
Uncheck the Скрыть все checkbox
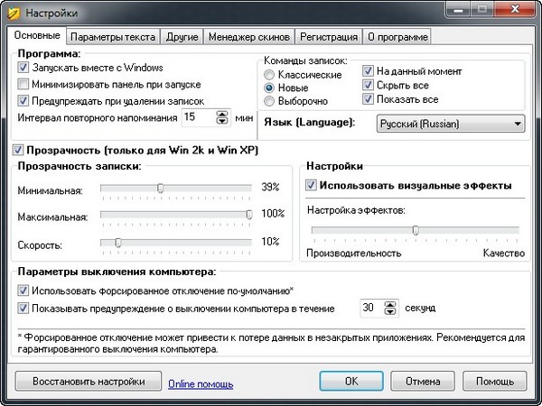[x=369, y=85]
